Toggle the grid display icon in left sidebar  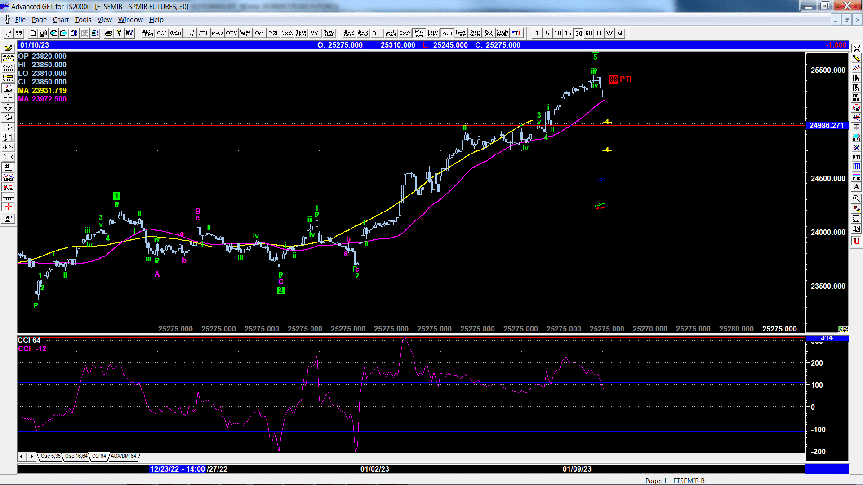pos(8,167)
